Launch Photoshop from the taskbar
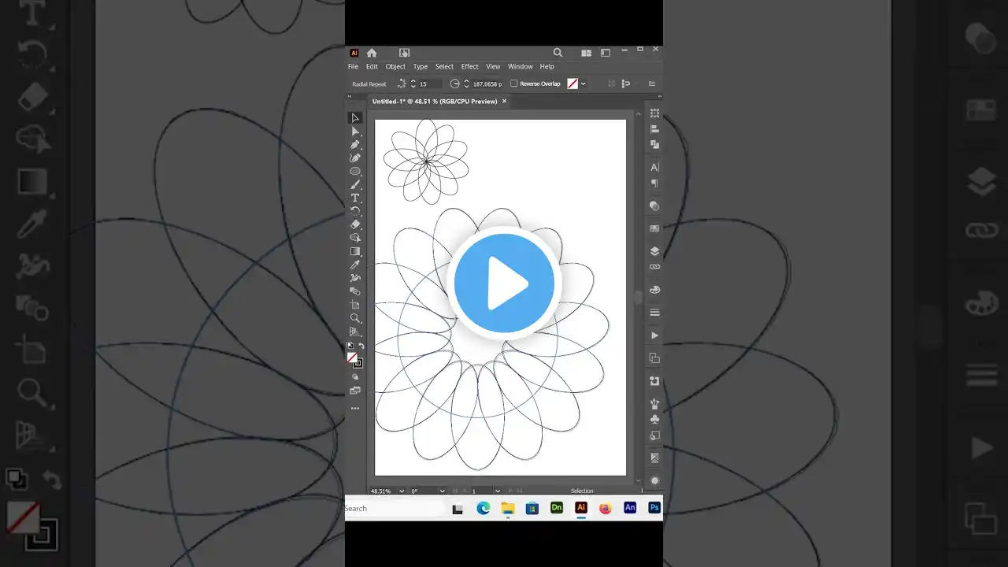The image size is (1008, 567). [654, 508]
